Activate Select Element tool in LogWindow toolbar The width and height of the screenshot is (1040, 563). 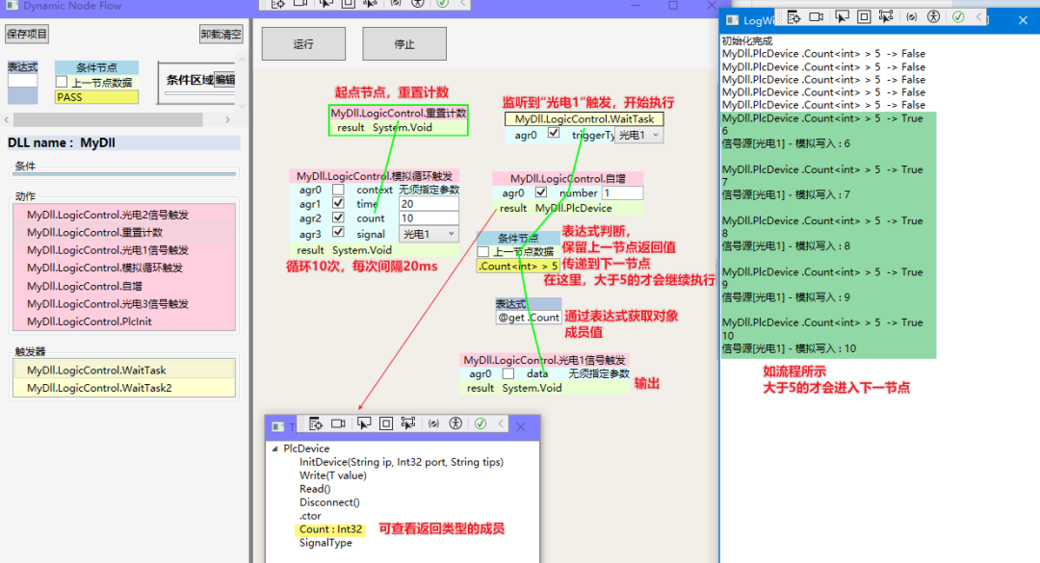coord(842,17)
